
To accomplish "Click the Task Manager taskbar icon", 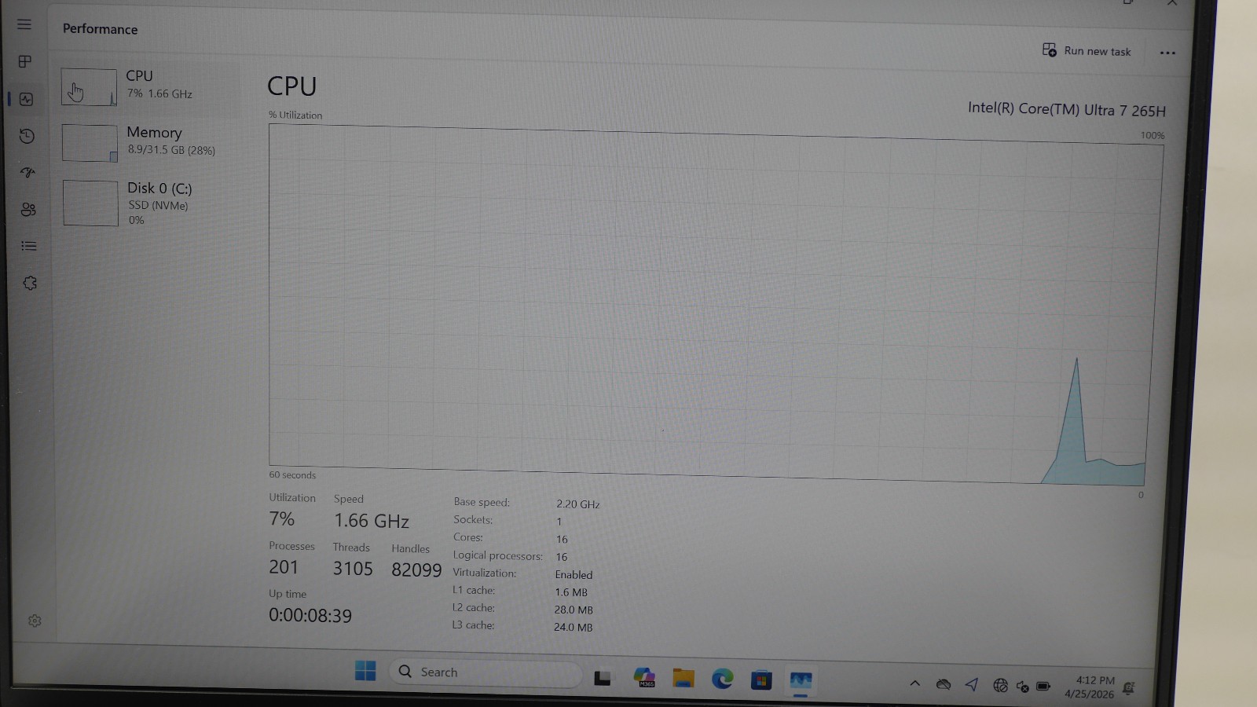I will [801, 680].
